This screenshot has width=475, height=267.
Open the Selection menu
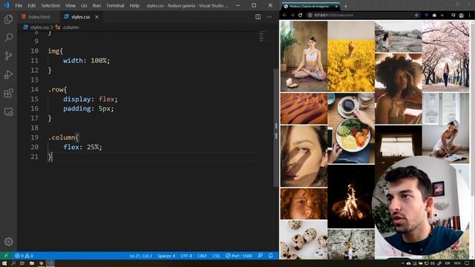click(50, 5)
